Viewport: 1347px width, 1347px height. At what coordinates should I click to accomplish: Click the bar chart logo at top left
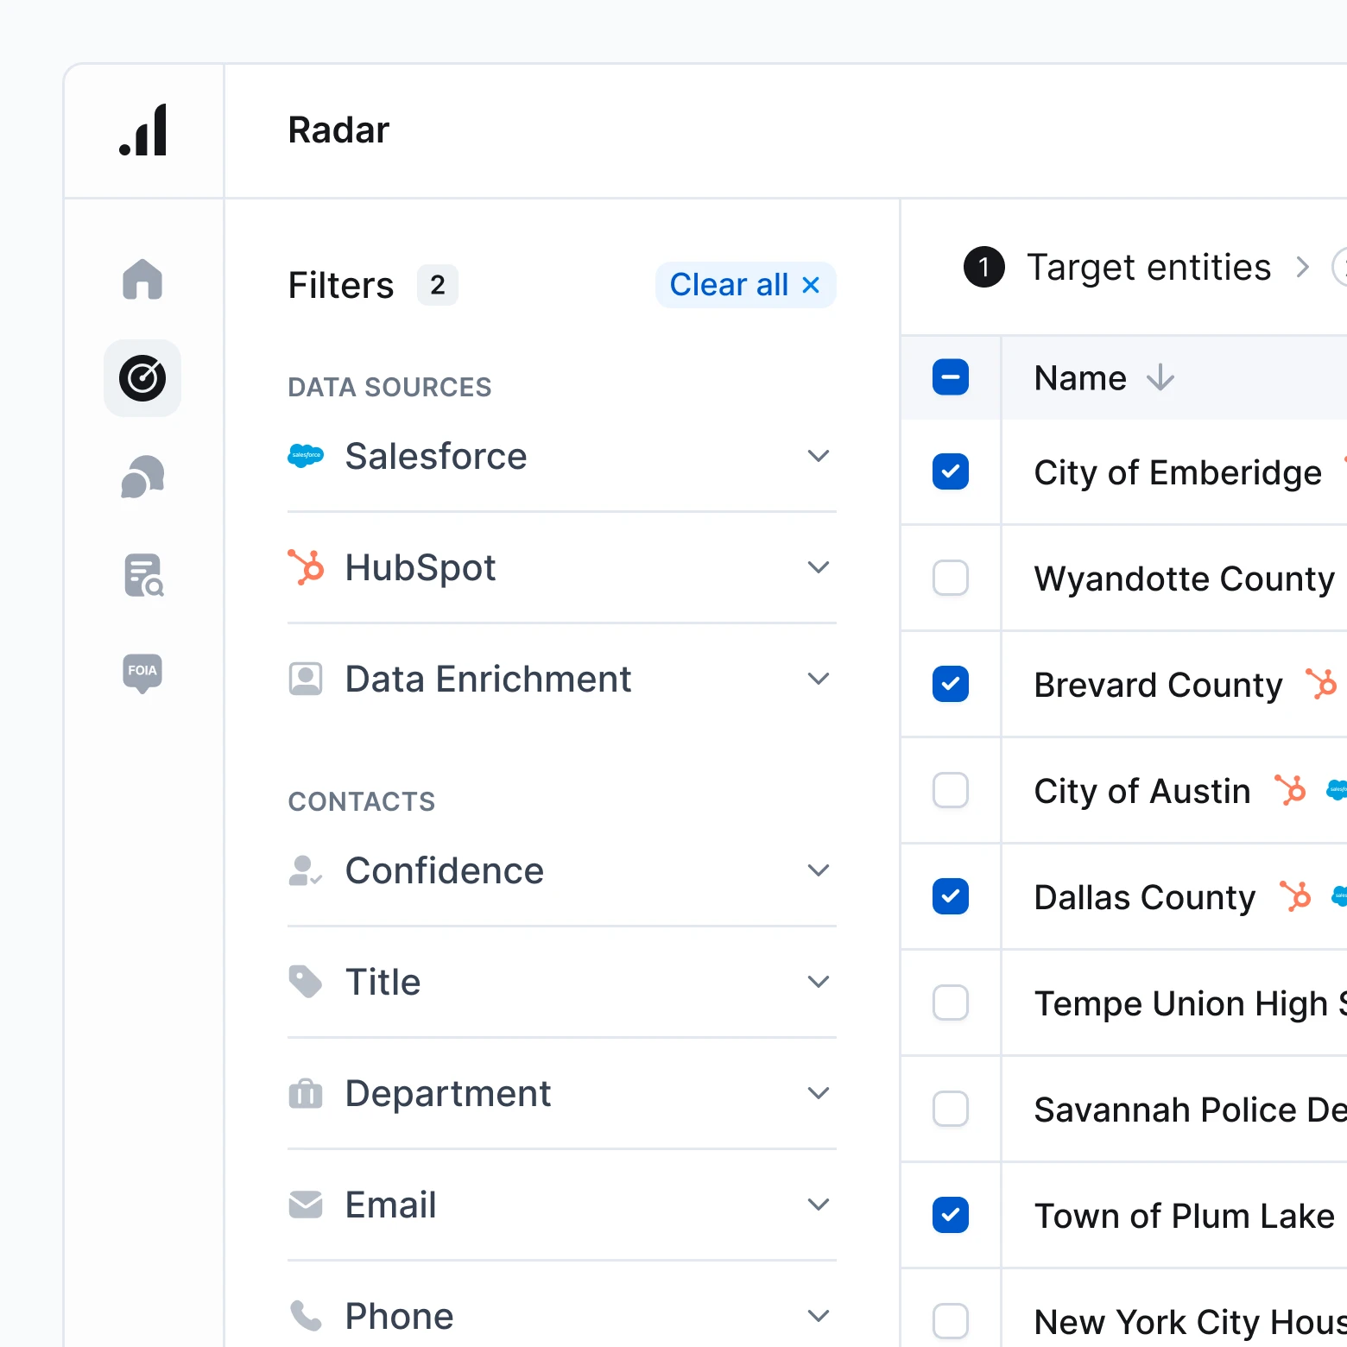coord(142,130)
